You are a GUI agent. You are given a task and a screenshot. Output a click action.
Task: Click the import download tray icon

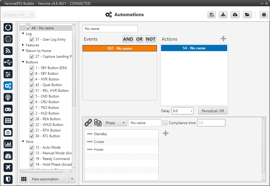point(223,15)
